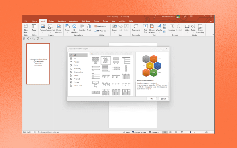
Task: Open the Equation tool
Action: (x=172, y=28)
